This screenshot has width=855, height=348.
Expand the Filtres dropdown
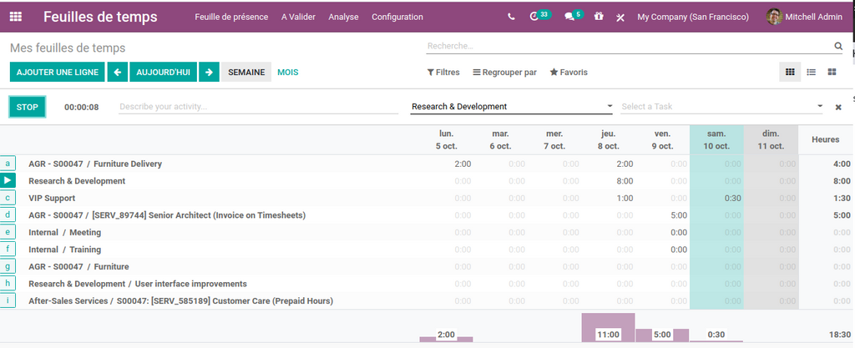pos(443,73)
